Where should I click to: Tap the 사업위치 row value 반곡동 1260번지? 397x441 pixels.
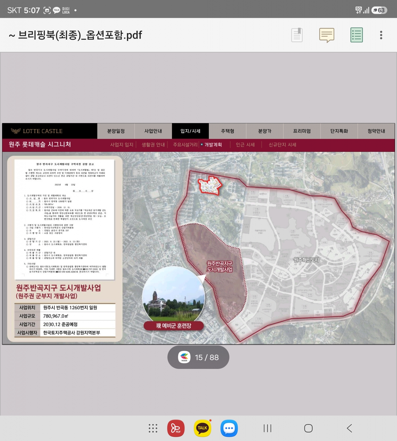(70, 308)
